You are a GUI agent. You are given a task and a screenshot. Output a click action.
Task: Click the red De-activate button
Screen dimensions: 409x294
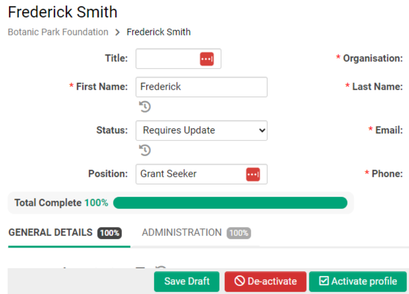click(265, 281)
